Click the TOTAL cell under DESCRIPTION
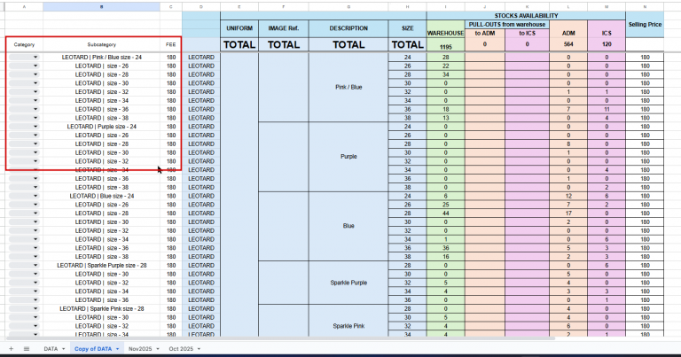681x357 pixels. point(348,44)
